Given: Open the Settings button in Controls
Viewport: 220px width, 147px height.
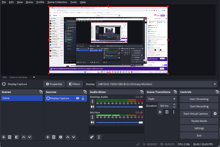Looking at the screenshot, I should [199, 128].
